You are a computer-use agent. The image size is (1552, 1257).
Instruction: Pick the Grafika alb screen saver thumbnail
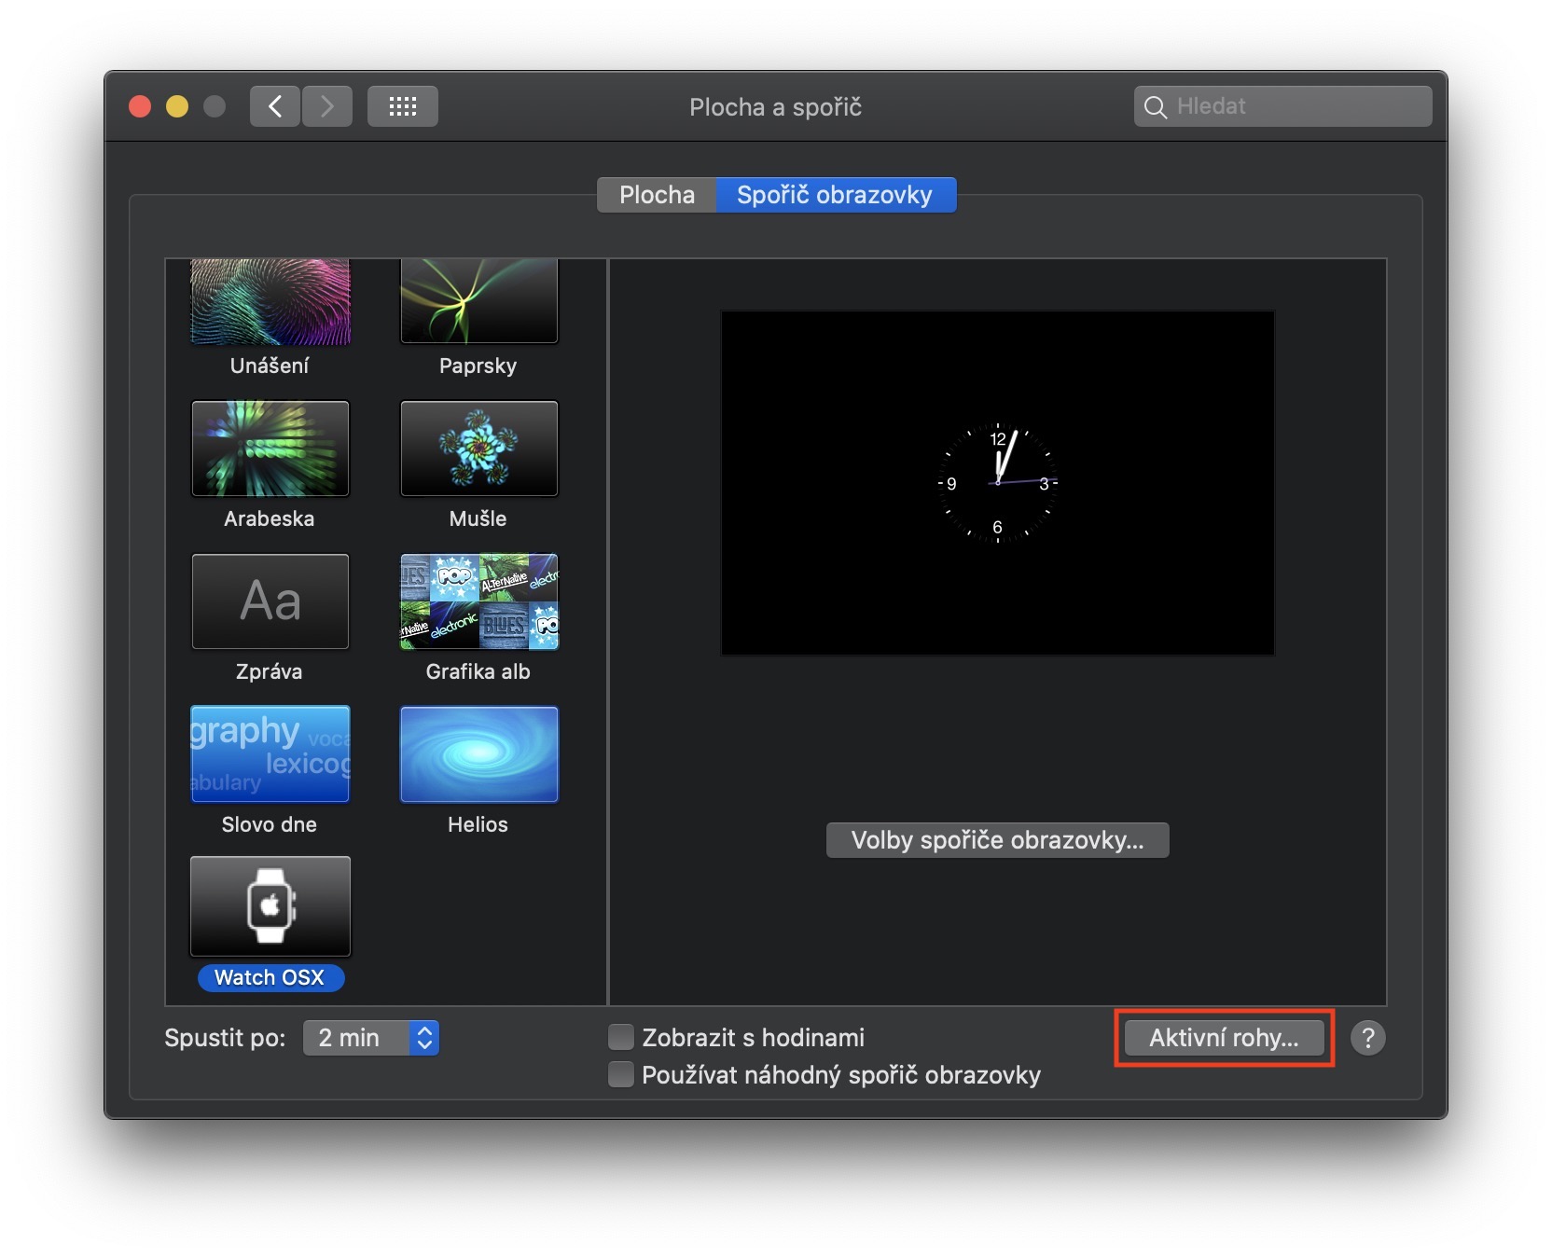(479, 601)
